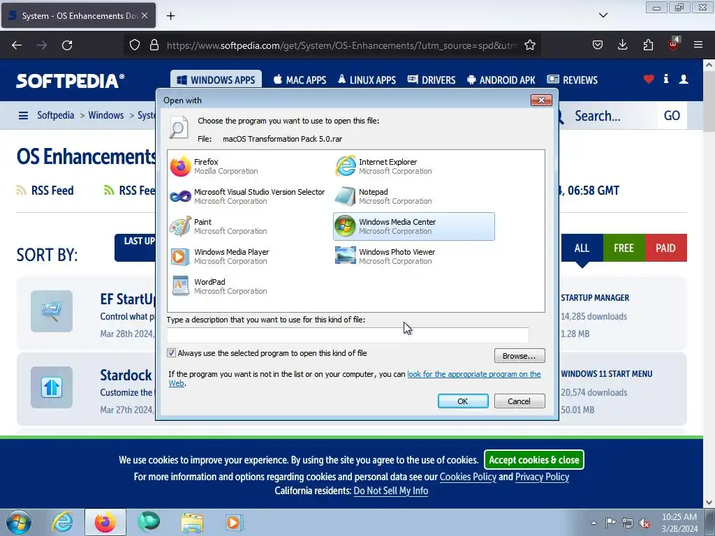This screenshot has width=715, height=536.
Task: Click the muted volume tray icon
Action: 644,523
